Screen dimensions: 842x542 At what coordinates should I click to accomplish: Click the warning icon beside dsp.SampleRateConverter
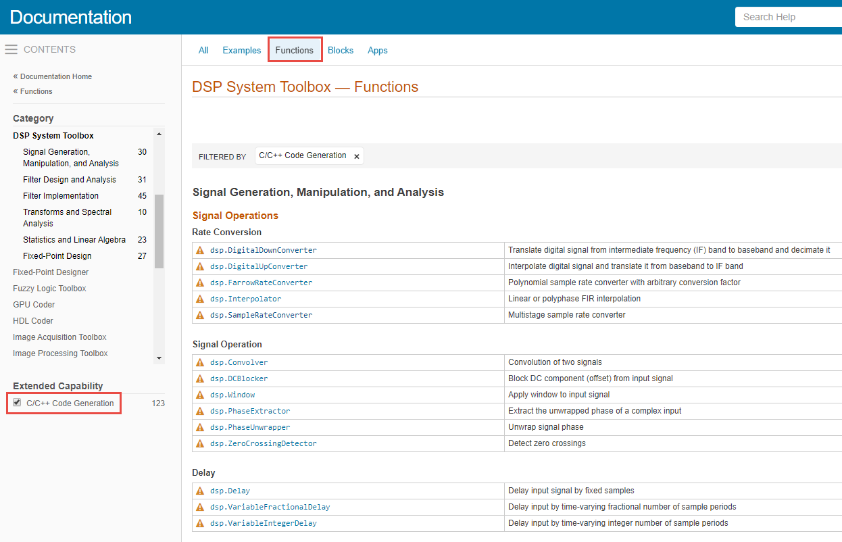click(x=200, y=314)
